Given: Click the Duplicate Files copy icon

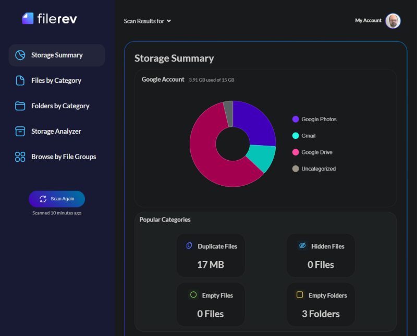Looking at the screenshot, I should (x=189, y=245).
